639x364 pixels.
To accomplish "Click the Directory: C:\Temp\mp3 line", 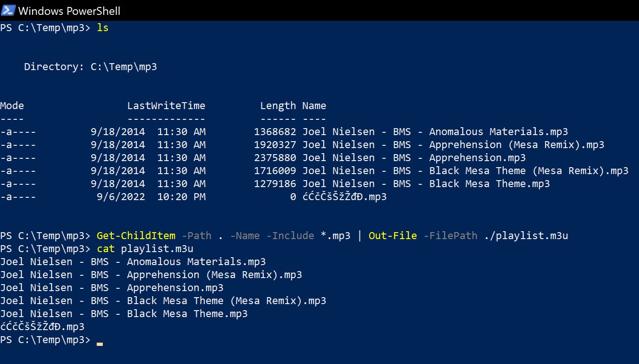I will pyautogui.click(x=91, y=67).
